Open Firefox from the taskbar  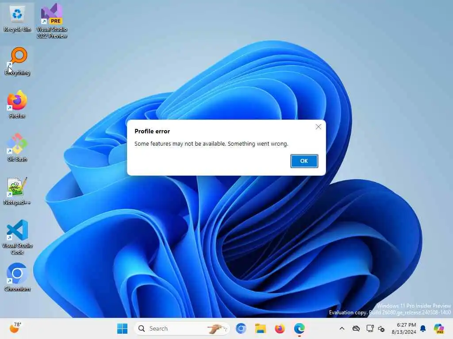click(x=280, y=328)
